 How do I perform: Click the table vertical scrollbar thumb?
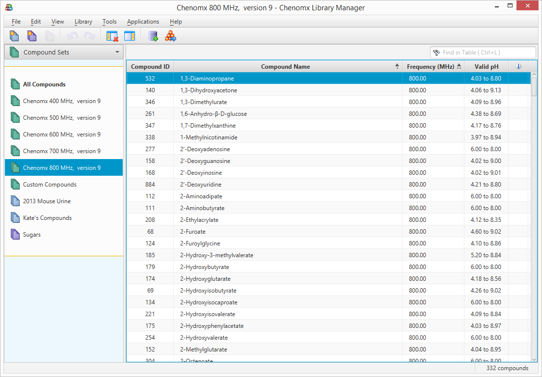[x=534, y=87]
